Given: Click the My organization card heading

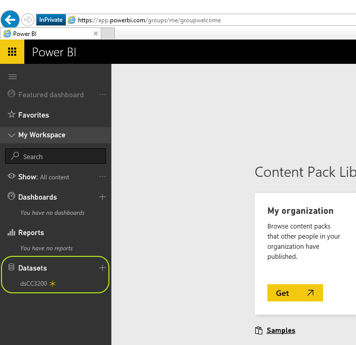Looking at the screenshot, I should pos(300,211).
